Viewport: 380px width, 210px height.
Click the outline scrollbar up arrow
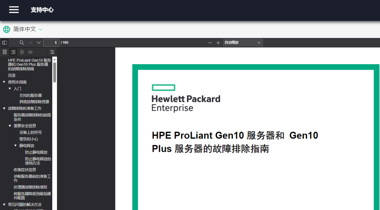click(x=54, y=59)
